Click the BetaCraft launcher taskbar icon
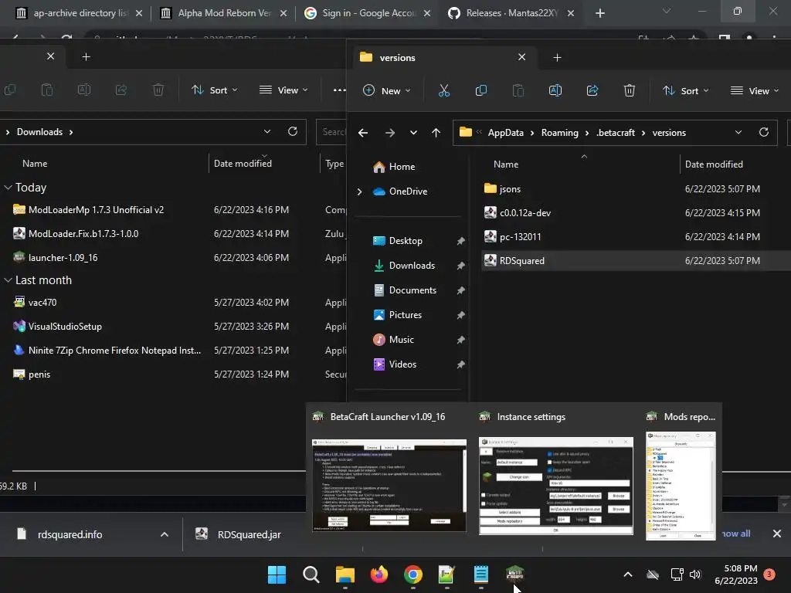The height and width of the screenshot is (593, 791). pyautogui.click(x=515, y=574)
